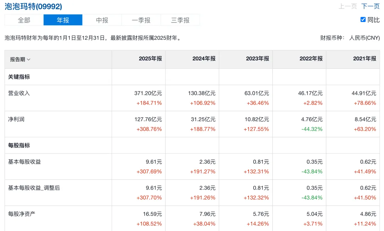Viewport: 384px width, 231px height.
Task: Switch to the 全部 tab
Action: (x=24, y=20)
